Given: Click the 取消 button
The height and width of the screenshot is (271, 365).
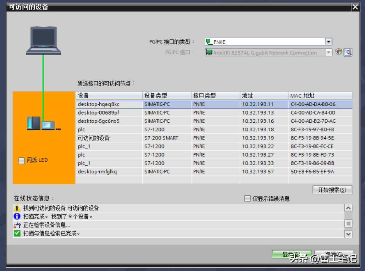Looking at the screenshot, I should (x=334, y=254).
